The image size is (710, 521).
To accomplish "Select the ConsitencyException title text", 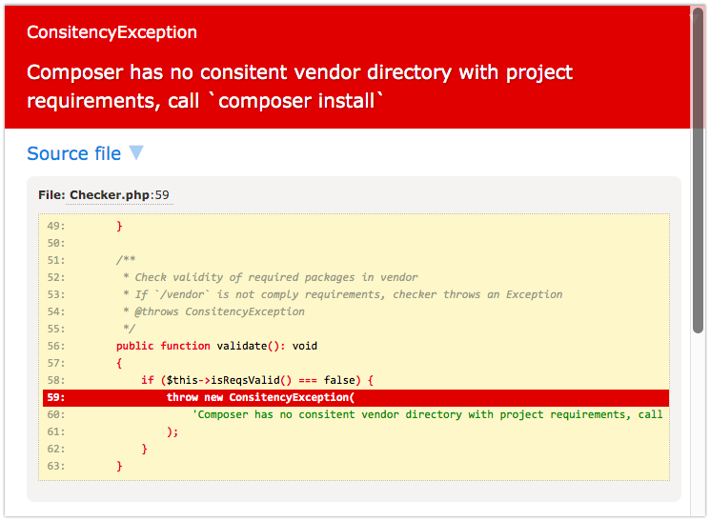I will click(x=112, y=32).
